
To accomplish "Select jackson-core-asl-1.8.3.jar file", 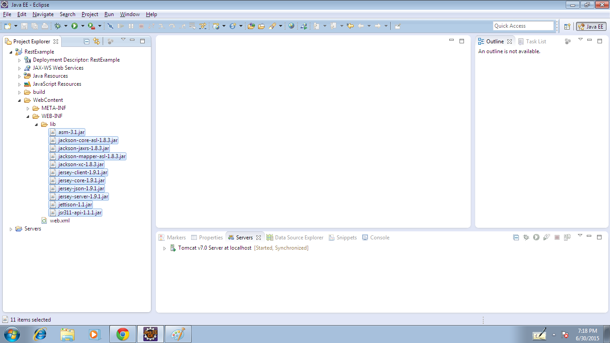I will click(84, 140).
